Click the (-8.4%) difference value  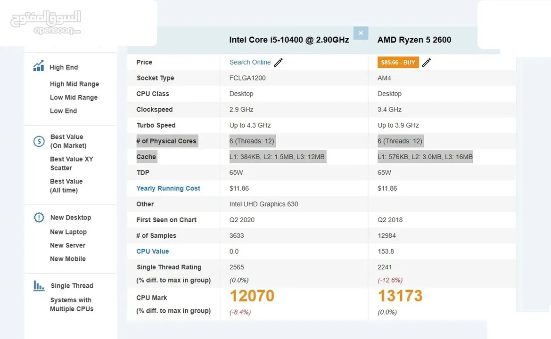point(240,312)
